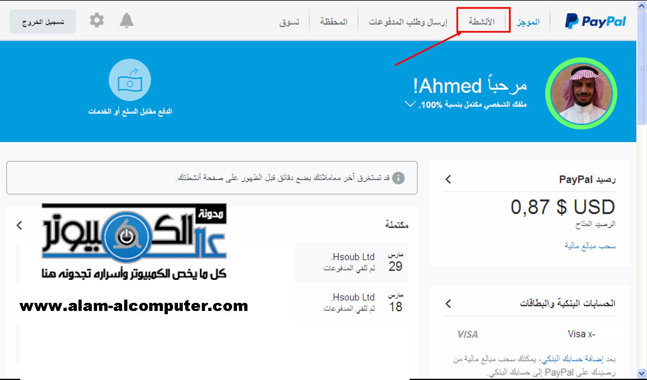647x380 pixels.
Task: Click the سحب مبالغ مالية withdraw link
Action: pyautogui.click(x=590, y=246)
